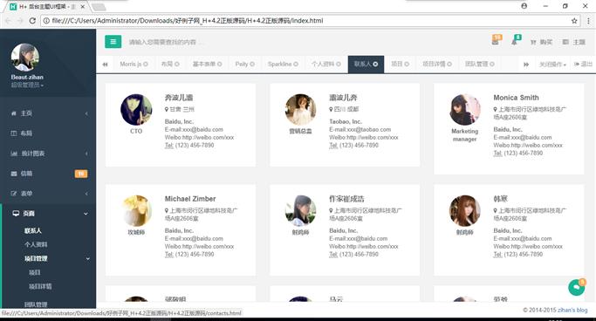Viewport: 596px width, 321px height.
Task: Close the H+ browser tab
Action: tap(83, 6)
